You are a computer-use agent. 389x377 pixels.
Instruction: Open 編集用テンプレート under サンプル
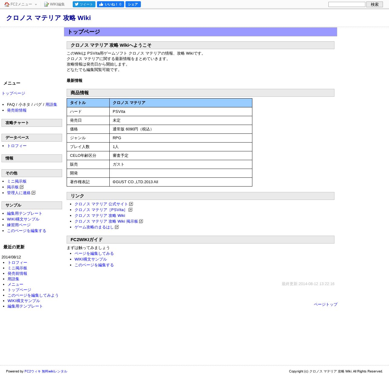25,214
